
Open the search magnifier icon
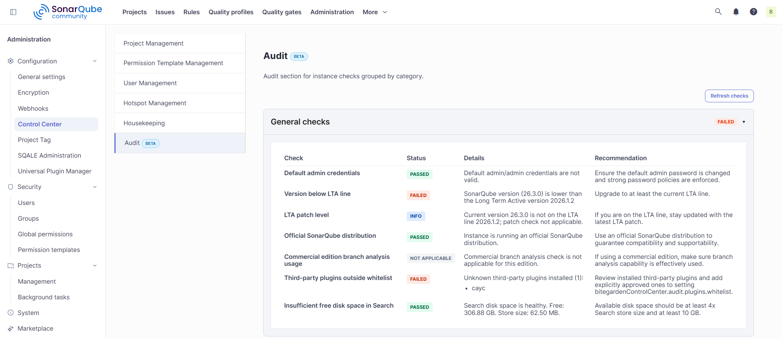click(718, 12)
